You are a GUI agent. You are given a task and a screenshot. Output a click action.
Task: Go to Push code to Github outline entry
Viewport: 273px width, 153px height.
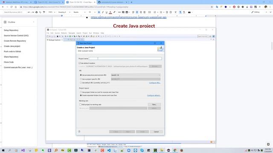click(12, 51)
